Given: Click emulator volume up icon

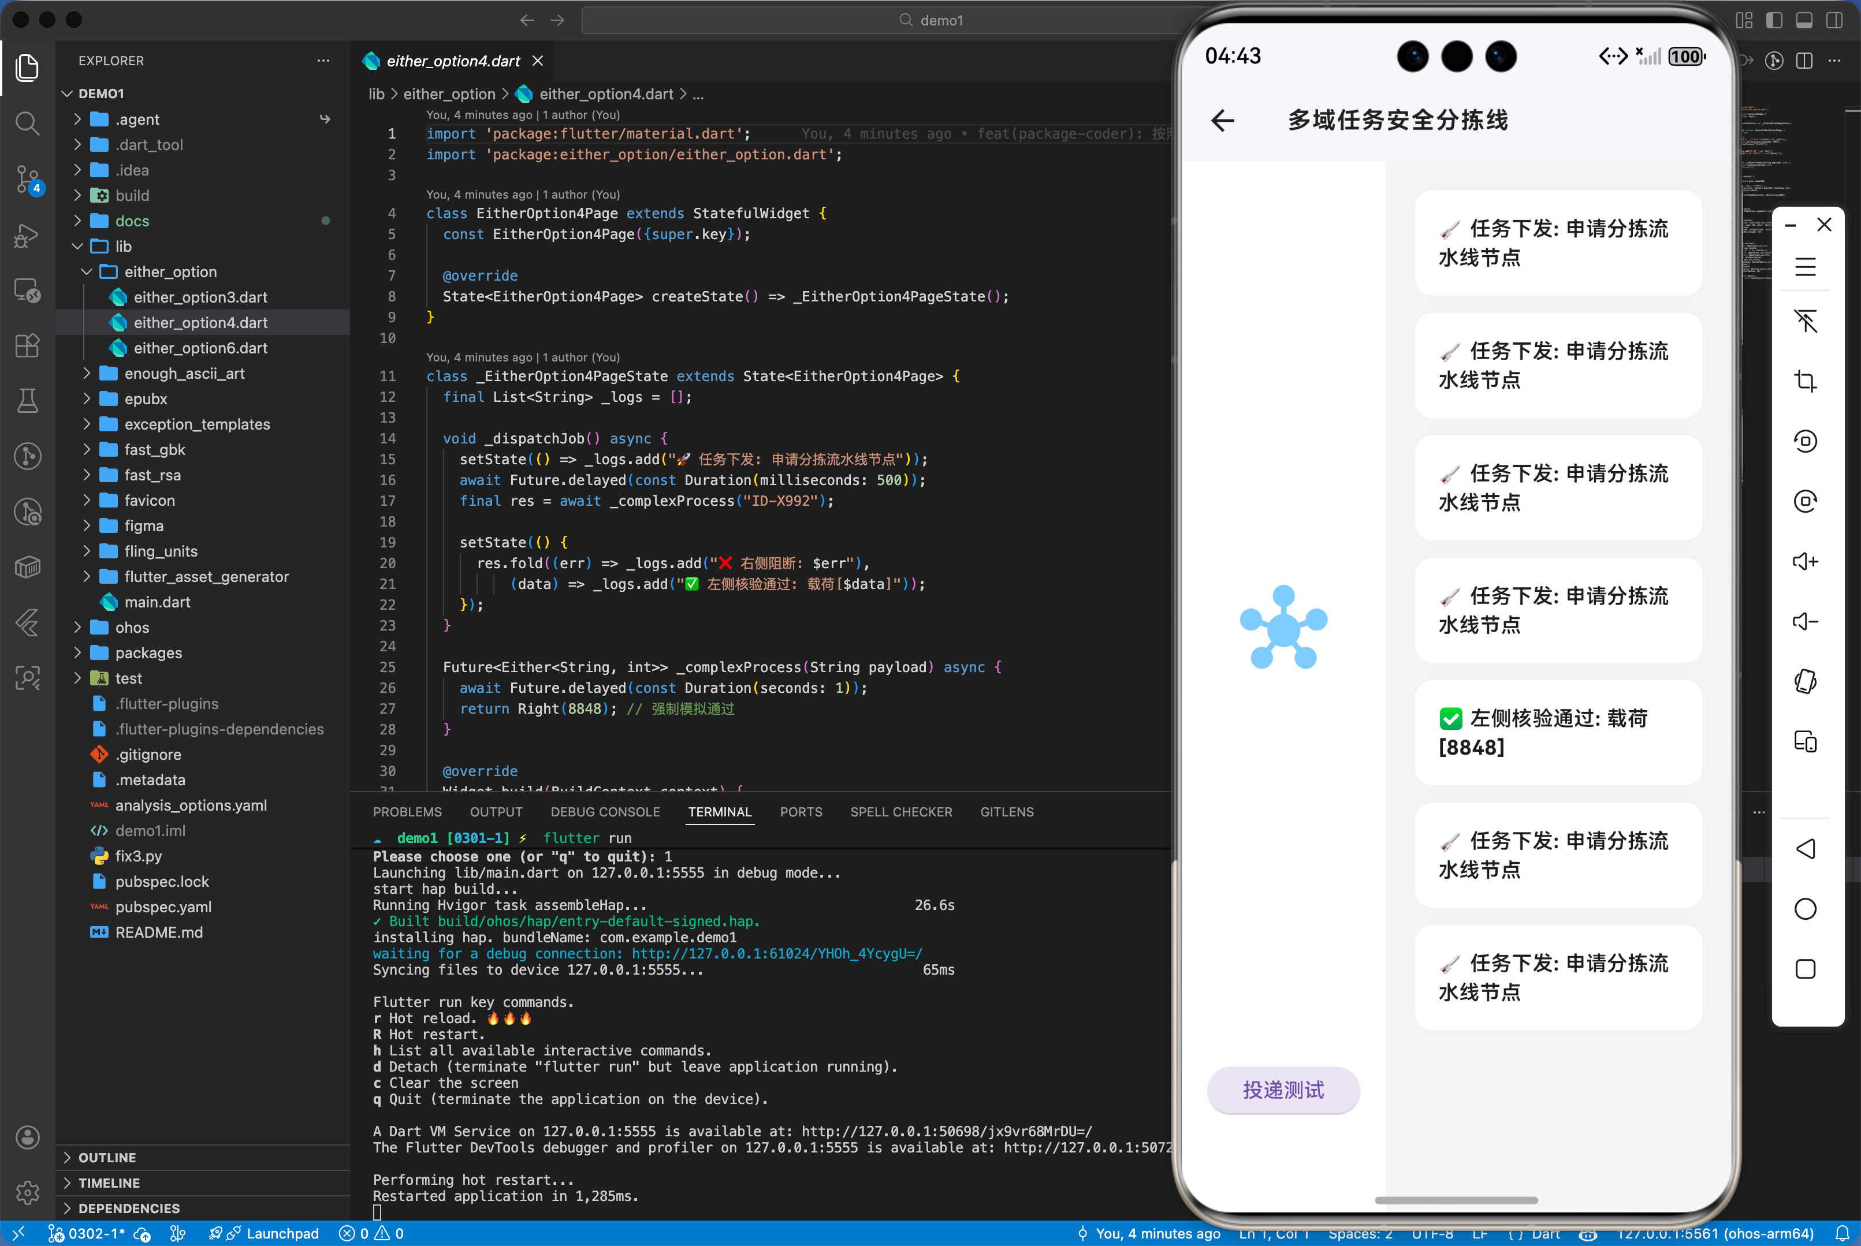Looking at the screenshot, I should pos(1804,562).
